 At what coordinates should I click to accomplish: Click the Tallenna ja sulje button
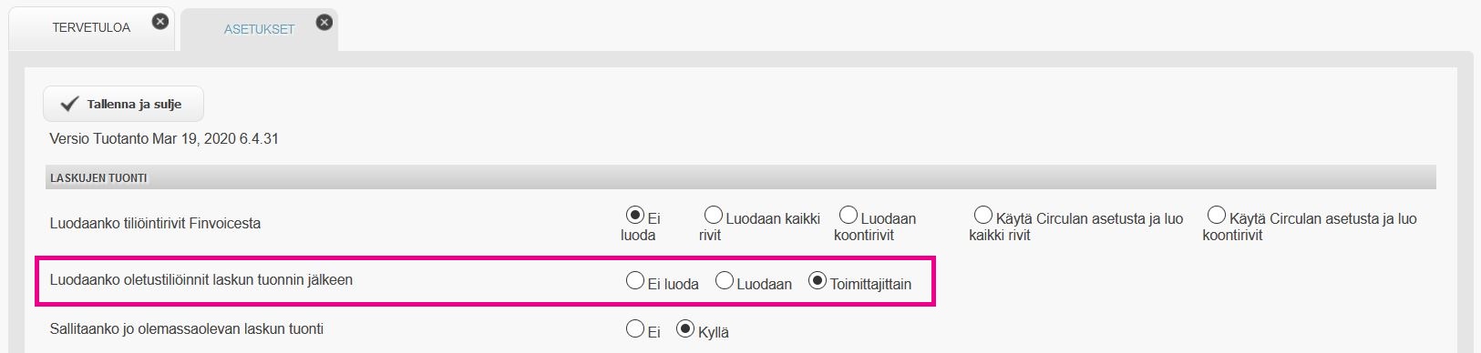pyautogui.click(x=123, y=105)
